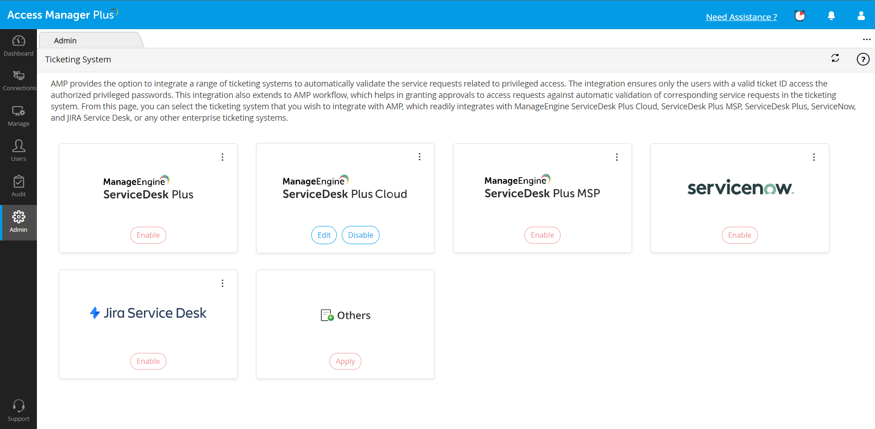Open Support from the sidebar bottom

[x=18, y=411]
